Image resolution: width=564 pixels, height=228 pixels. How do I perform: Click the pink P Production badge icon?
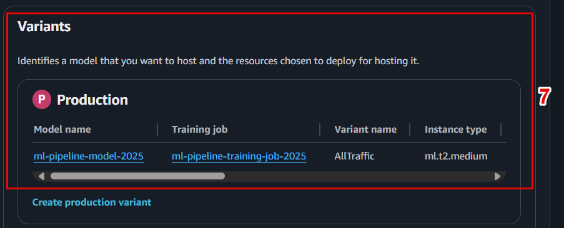[42, 100]
